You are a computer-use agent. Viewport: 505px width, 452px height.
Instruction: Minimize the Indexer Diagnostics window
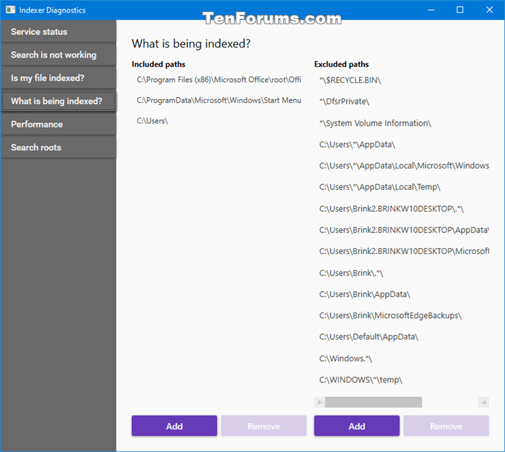tap(431, 10)
